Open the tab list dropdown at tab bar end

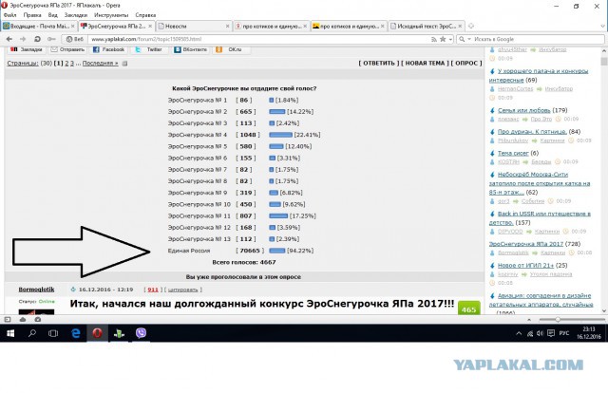tap(602, 26)
